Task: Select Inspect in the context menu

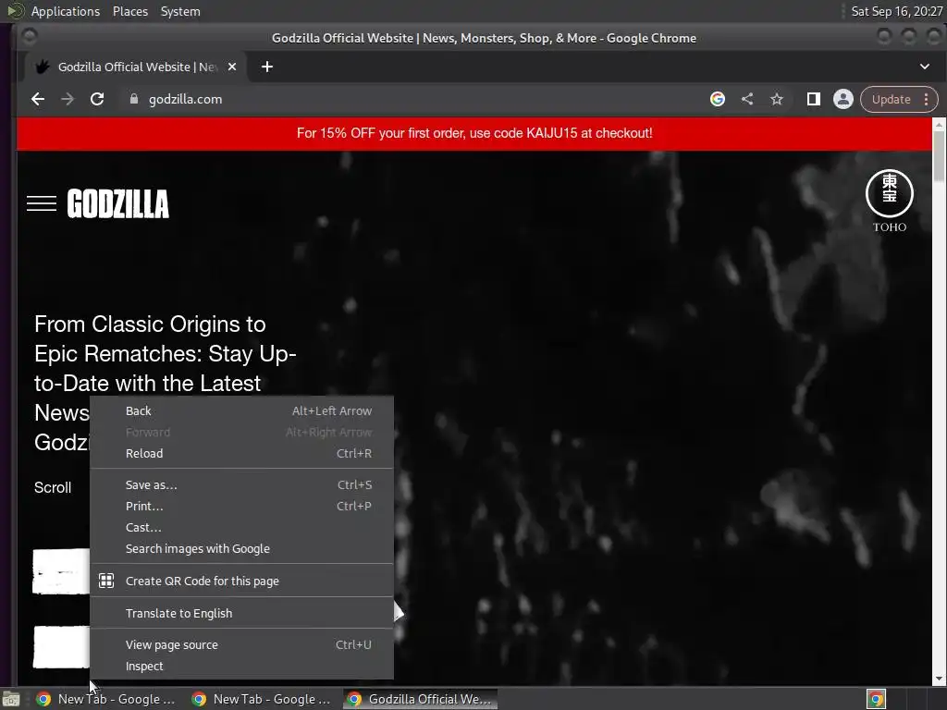Action: (x=241, y=666)
